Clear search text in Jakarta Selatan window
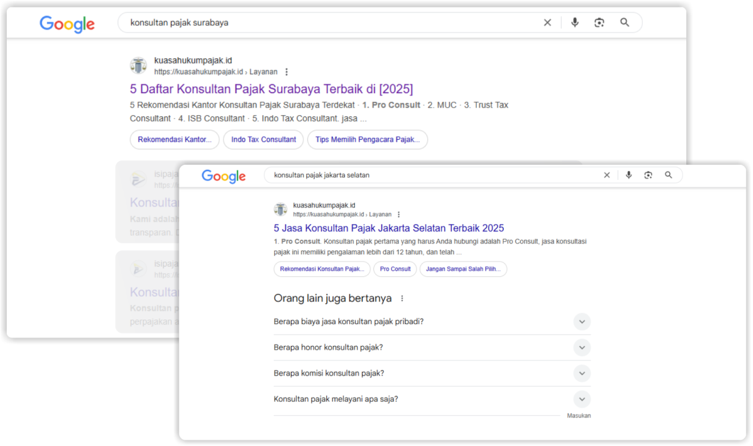Image resolution: width=753 pixels, height=446 pixels. 607,175
